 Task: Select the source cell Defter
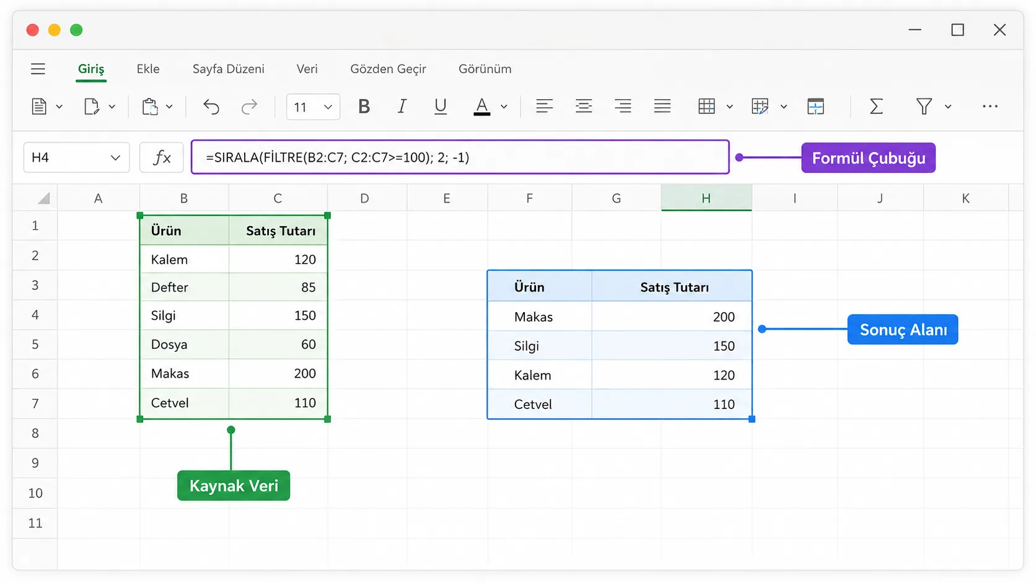[x=185, y=287]
